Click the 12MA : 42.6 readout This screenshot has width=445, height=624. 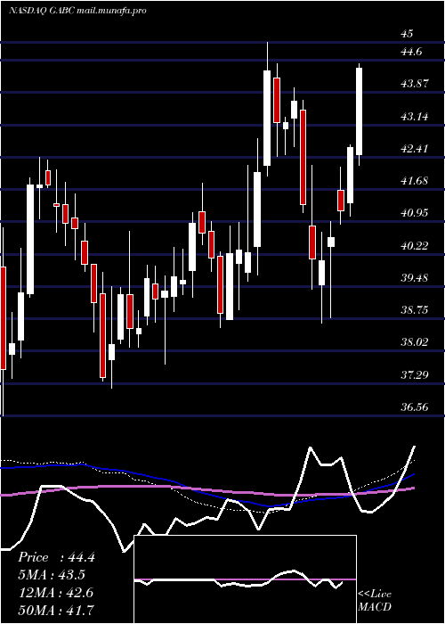click(x=56, y=593)
